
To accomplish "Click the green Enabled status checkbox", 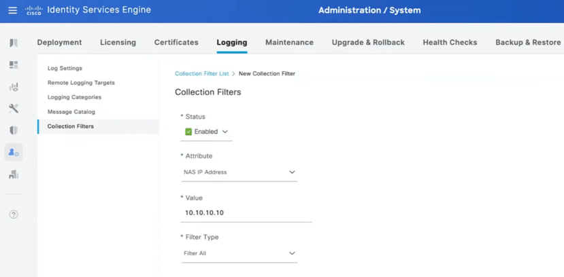I will coord(188,132).
